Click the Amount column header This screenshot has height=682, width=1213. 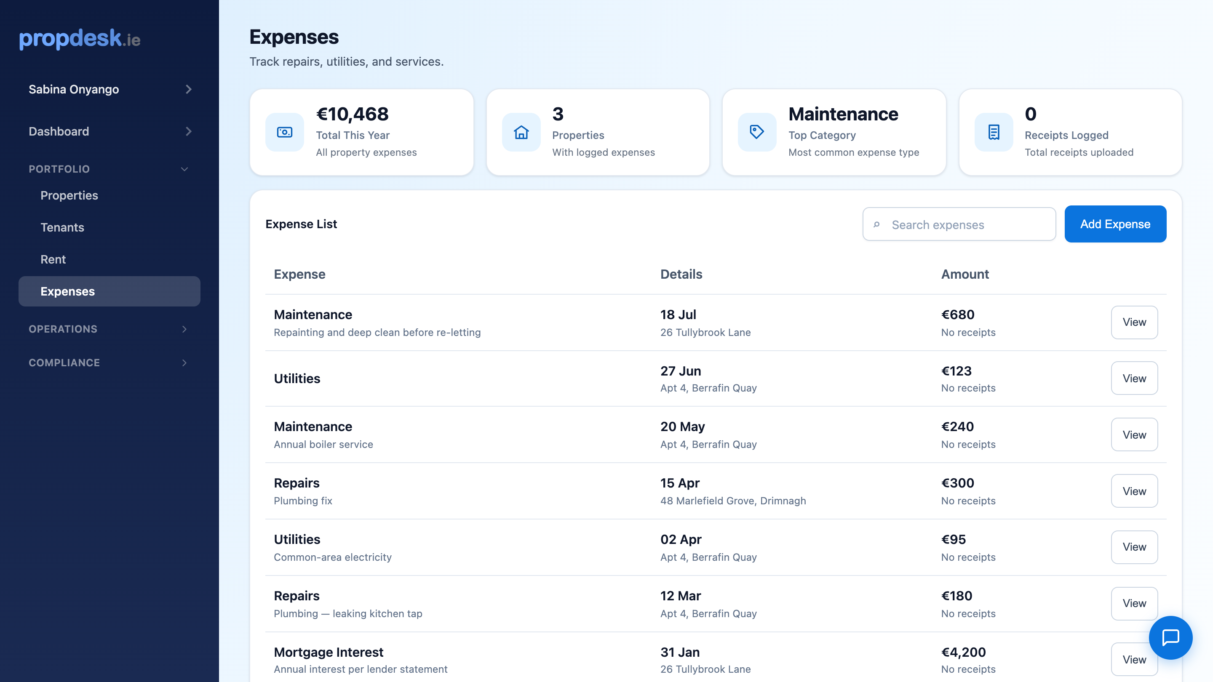click(x=965, y=274)
